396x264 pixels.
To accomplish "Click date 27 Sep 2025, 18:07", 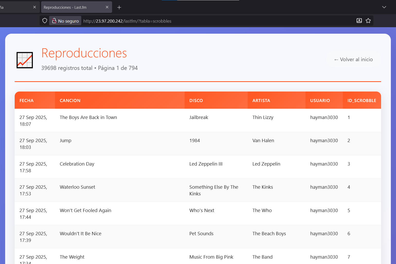I will pos(33,121).
